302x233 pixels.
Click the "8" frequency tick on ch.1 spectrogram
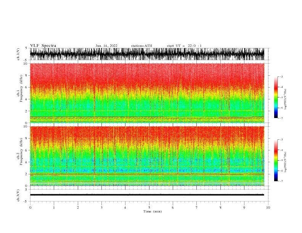pos(27,75)
